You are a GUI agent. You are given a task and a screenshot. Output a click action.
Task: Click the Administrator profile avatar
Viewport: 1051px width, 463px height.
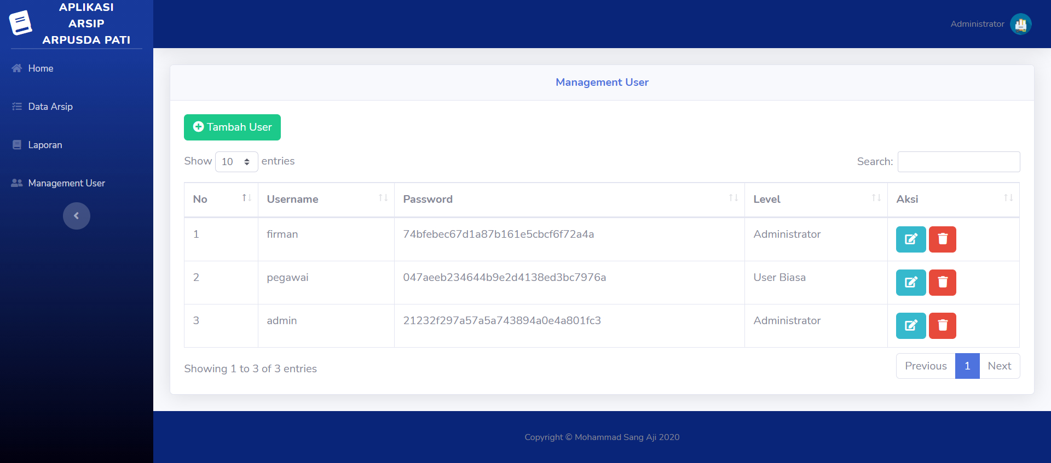tap(1020, 24)
